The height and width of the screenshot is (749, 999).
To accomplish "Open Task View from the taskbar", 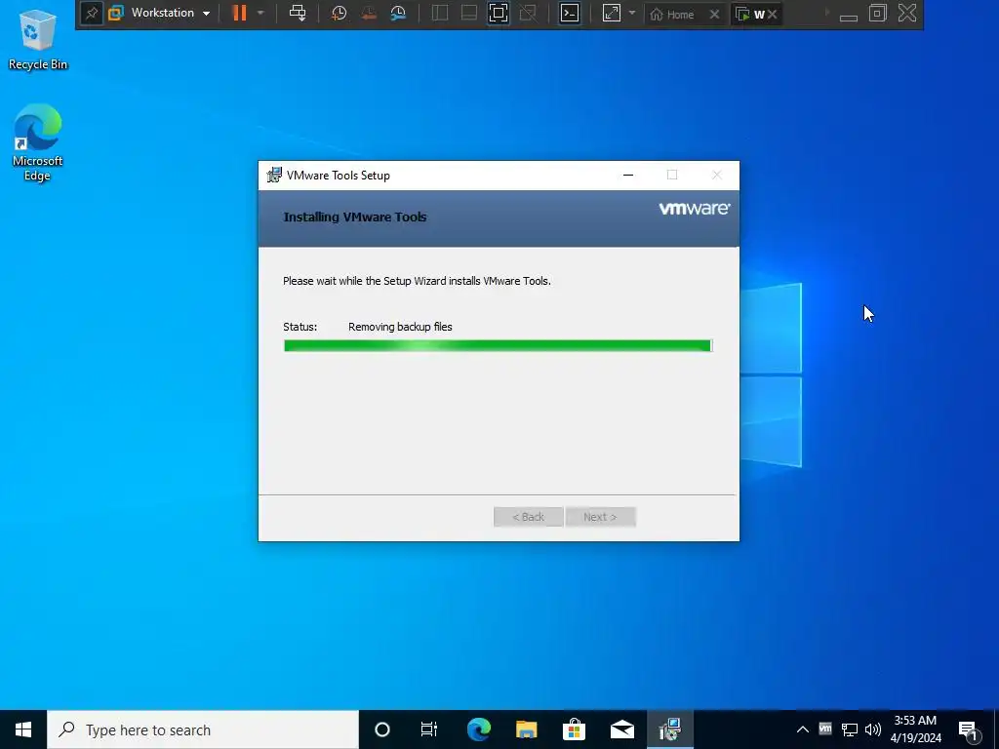I will coord(429,729).
